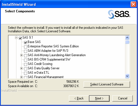Uncheck the Base SAS checkbox
This screenshot has width=138, height=106.
[25, 42]
